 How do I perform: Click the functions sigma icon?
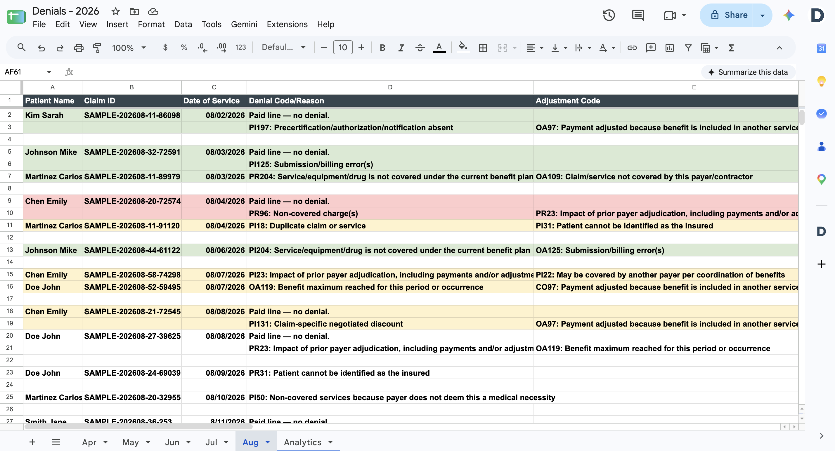point(731,48)
